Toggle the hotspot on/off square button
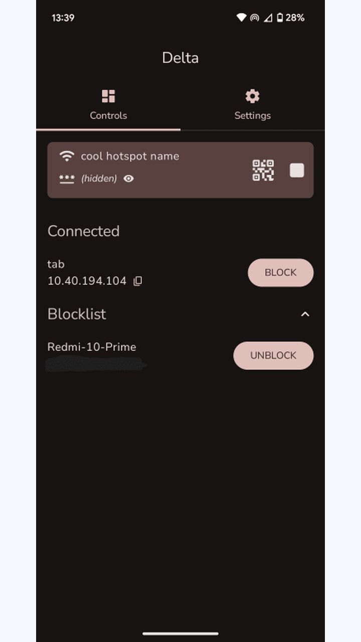The width and height of the screenshot is (361, 642). point(297,171)
